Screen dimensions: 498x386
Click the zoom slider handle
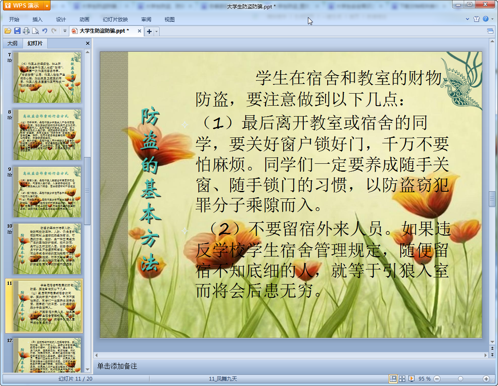coord(460,379)
